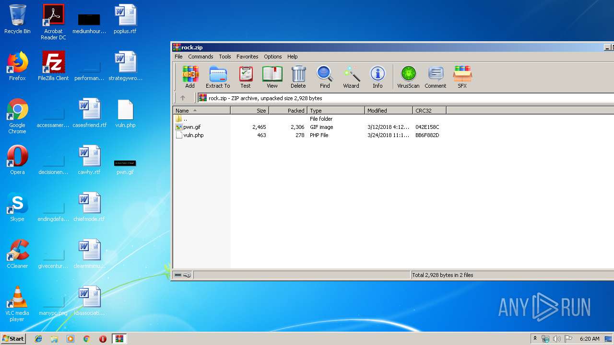The image size is (614, 345).
Task: Click the Add toolbar icon in WinRAR
Action: (x=190, y=77)
